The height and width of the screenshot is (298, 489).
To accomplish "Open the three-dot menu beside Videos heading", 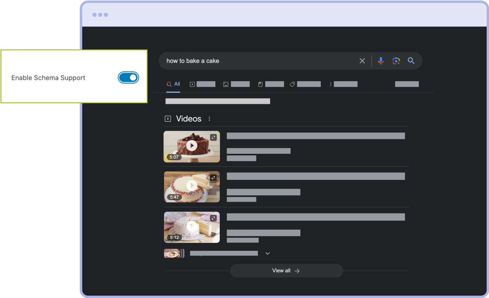I will [x=209, y=119].
